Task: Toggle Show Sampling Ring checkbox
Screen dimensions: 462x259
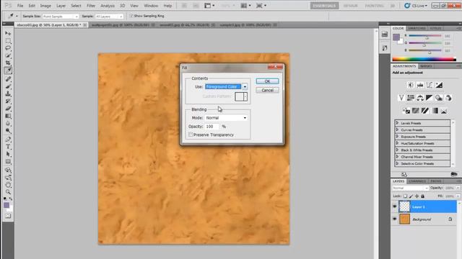Action: [131, 16]
